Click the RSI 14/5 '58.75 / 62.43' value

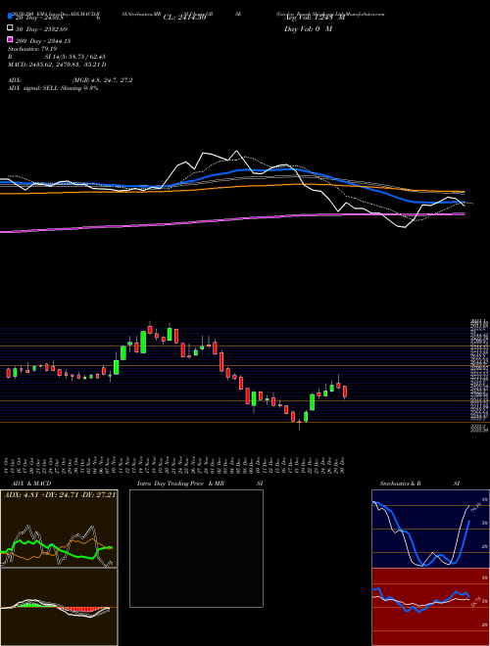(84, 57)
